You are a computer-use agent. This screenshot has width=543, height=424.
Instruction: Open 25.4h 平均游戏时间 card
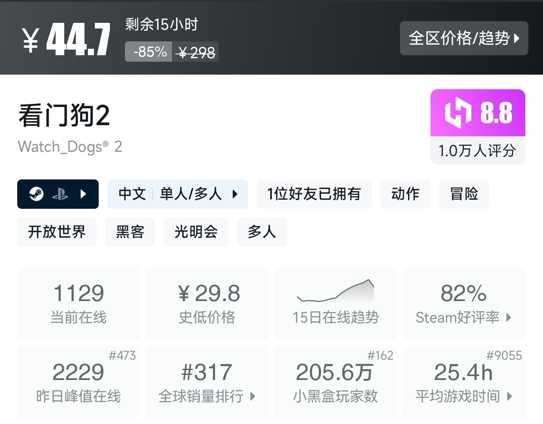point(464,382)
